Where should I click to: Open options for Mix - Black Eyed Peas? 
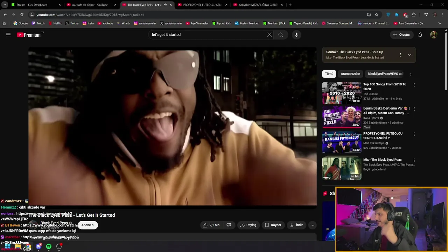(x=414, y=160)
